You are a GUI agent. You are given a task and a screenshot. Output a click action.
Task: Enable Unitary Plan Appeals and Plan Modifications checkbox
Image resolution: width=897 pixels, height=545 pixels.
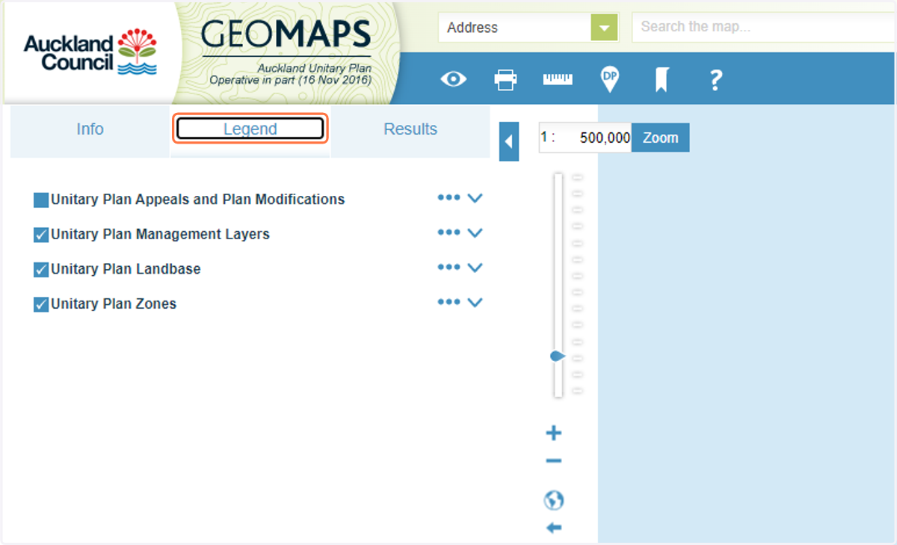tap(41, 200)
